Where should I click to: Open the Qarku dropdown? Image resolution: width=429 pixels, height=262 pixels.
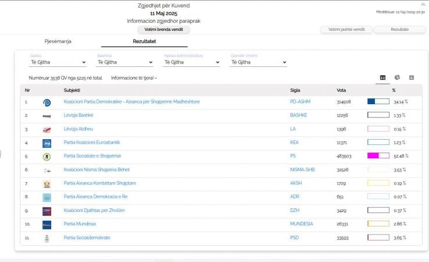[58, 62]
